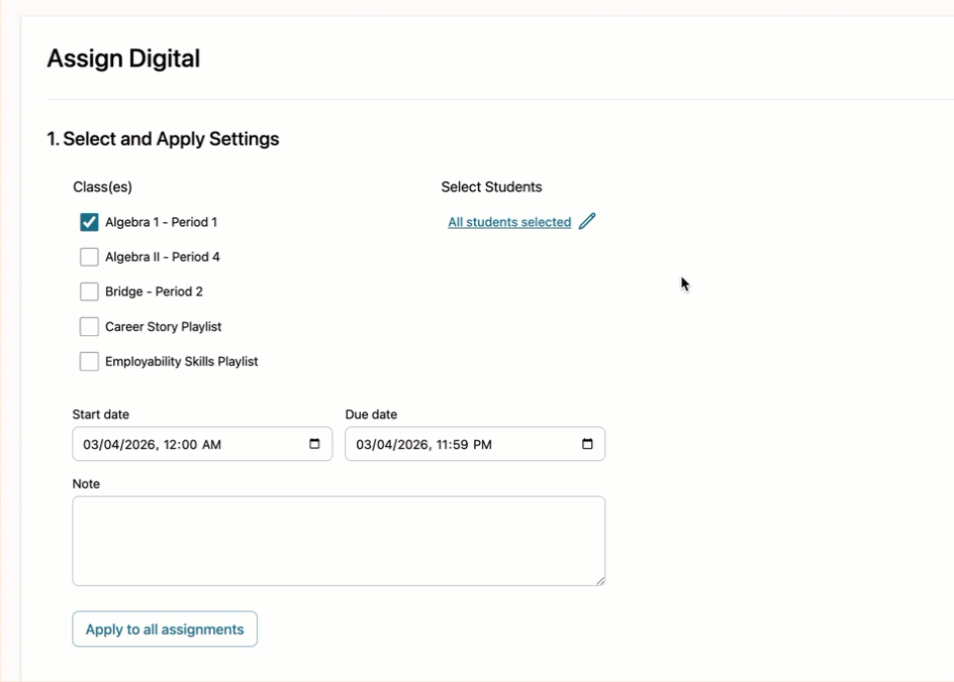
Task: Enable the Career Story Playlist checkbox
Action: point(89,326)
